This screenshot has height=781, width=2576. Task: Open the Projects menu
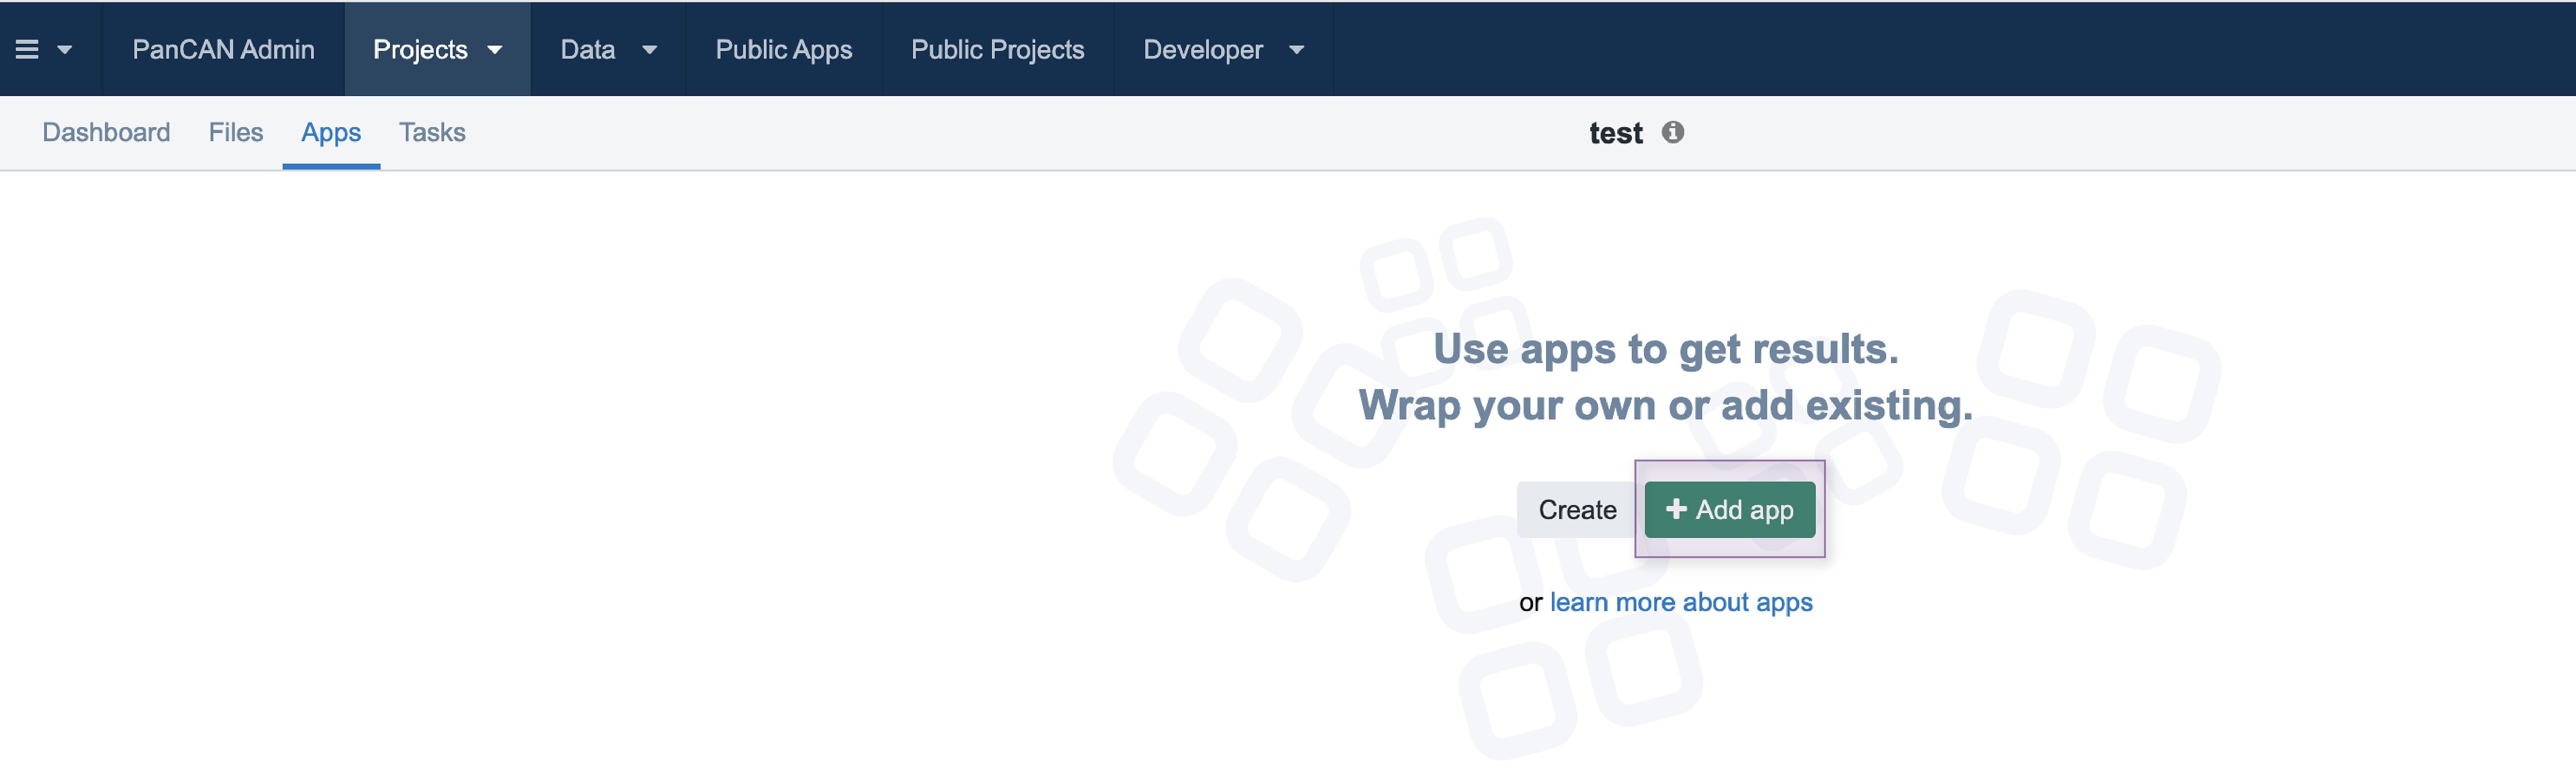[x=420, y=49]
